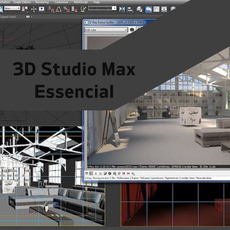The width and height of the screenshot is (230, 230).
Task: Click the Mirror tool icon
Action: point(122,9)
